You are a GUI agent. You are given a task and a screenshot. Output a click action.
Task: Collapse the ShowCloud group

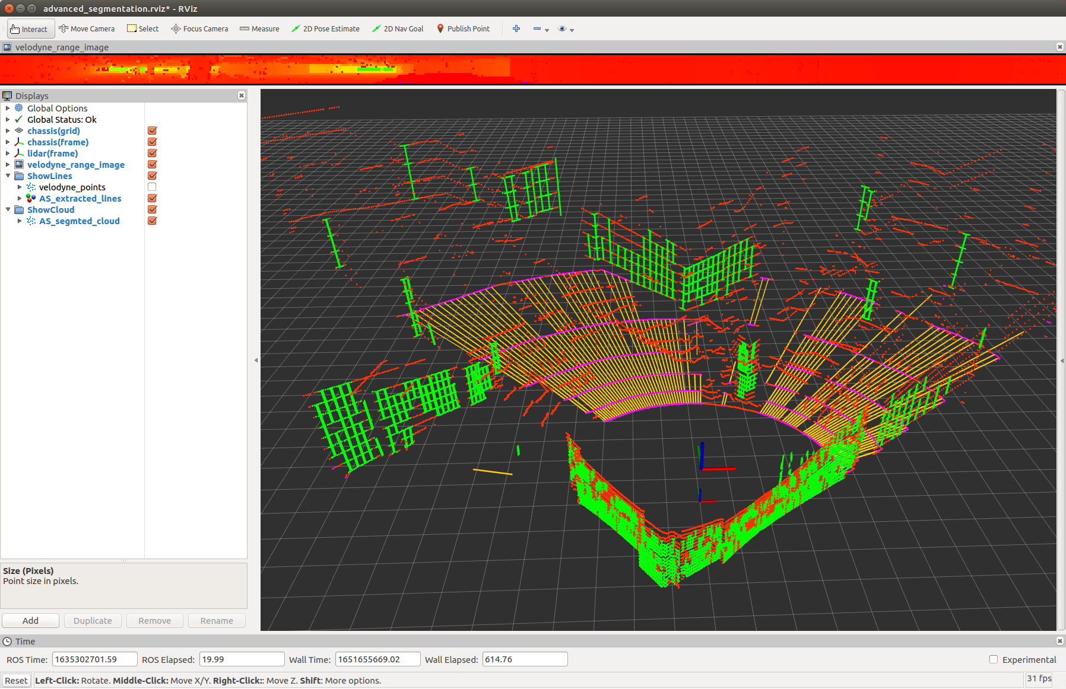tap(8, 209)
